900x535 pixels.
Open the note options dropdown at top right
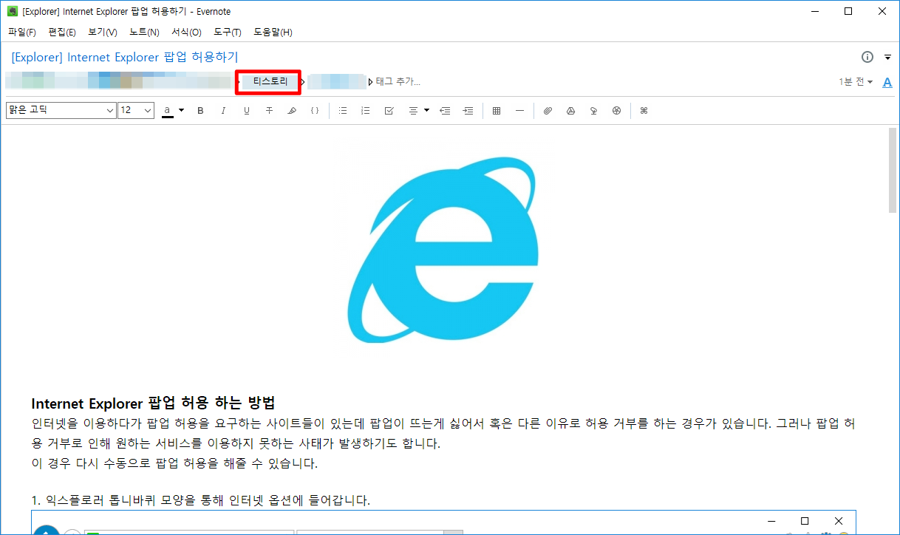887,58
